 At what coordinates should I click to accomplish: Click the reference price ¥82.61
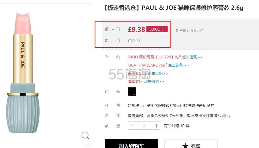[197, 31]
